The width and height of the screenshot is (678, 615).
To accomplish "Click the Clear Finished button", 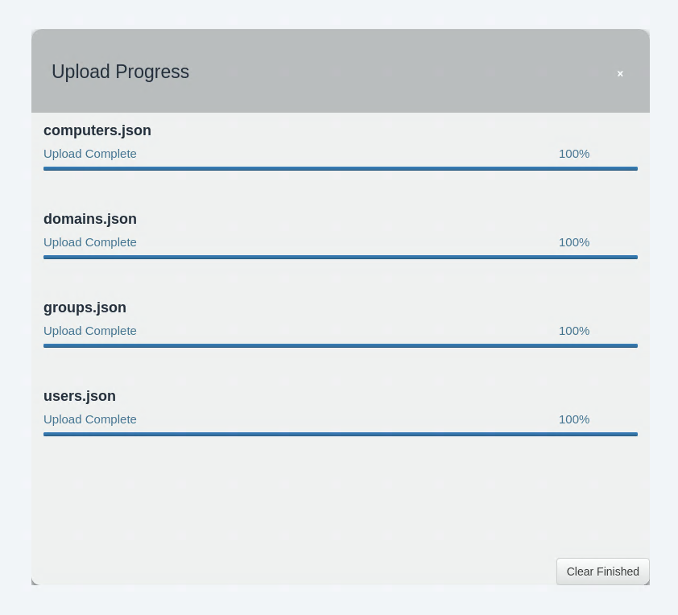I will (602, 572).
